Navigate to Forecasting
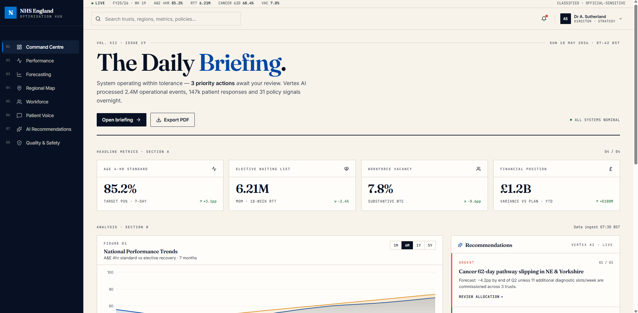The height and width of the screenshot is (313, 638). coord(41,74)
